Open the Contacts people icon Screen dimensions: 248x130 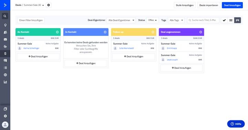click(5, 32)
